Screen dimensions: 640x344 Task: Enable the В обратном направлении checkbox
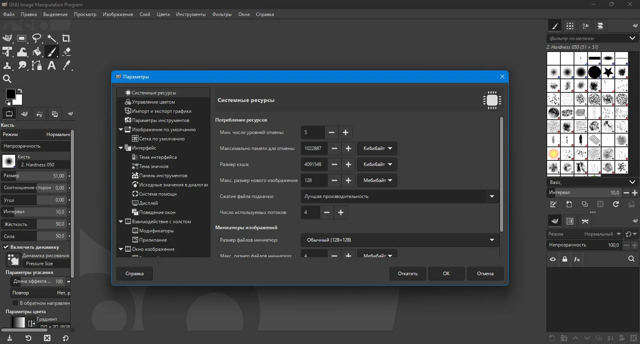(15, 303)
